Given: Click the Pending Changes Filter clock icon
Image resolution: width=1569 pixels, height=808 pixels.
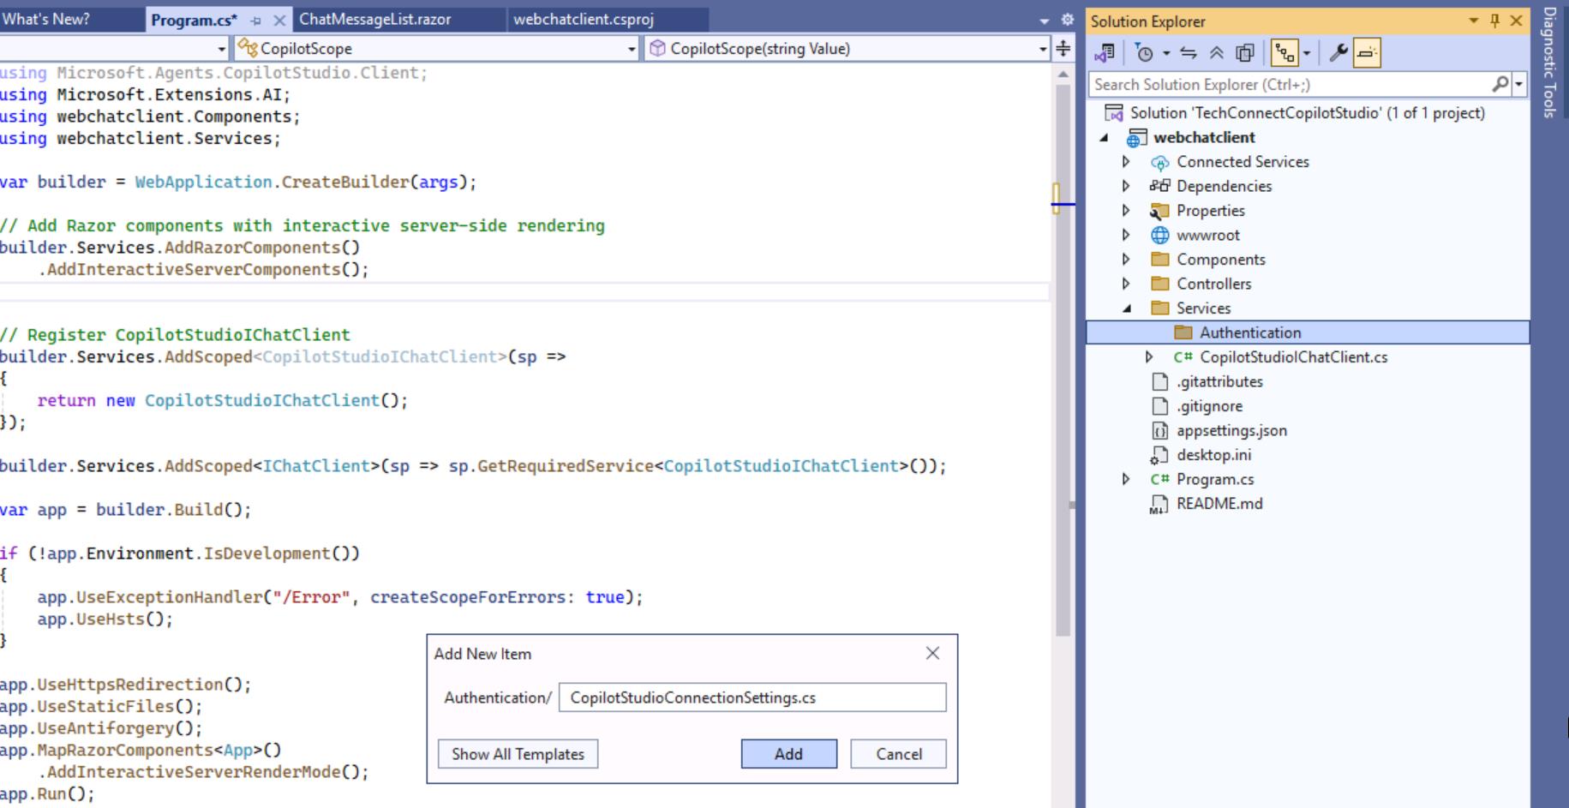Looking at the screenshot, I should [x=1144, y=53].
